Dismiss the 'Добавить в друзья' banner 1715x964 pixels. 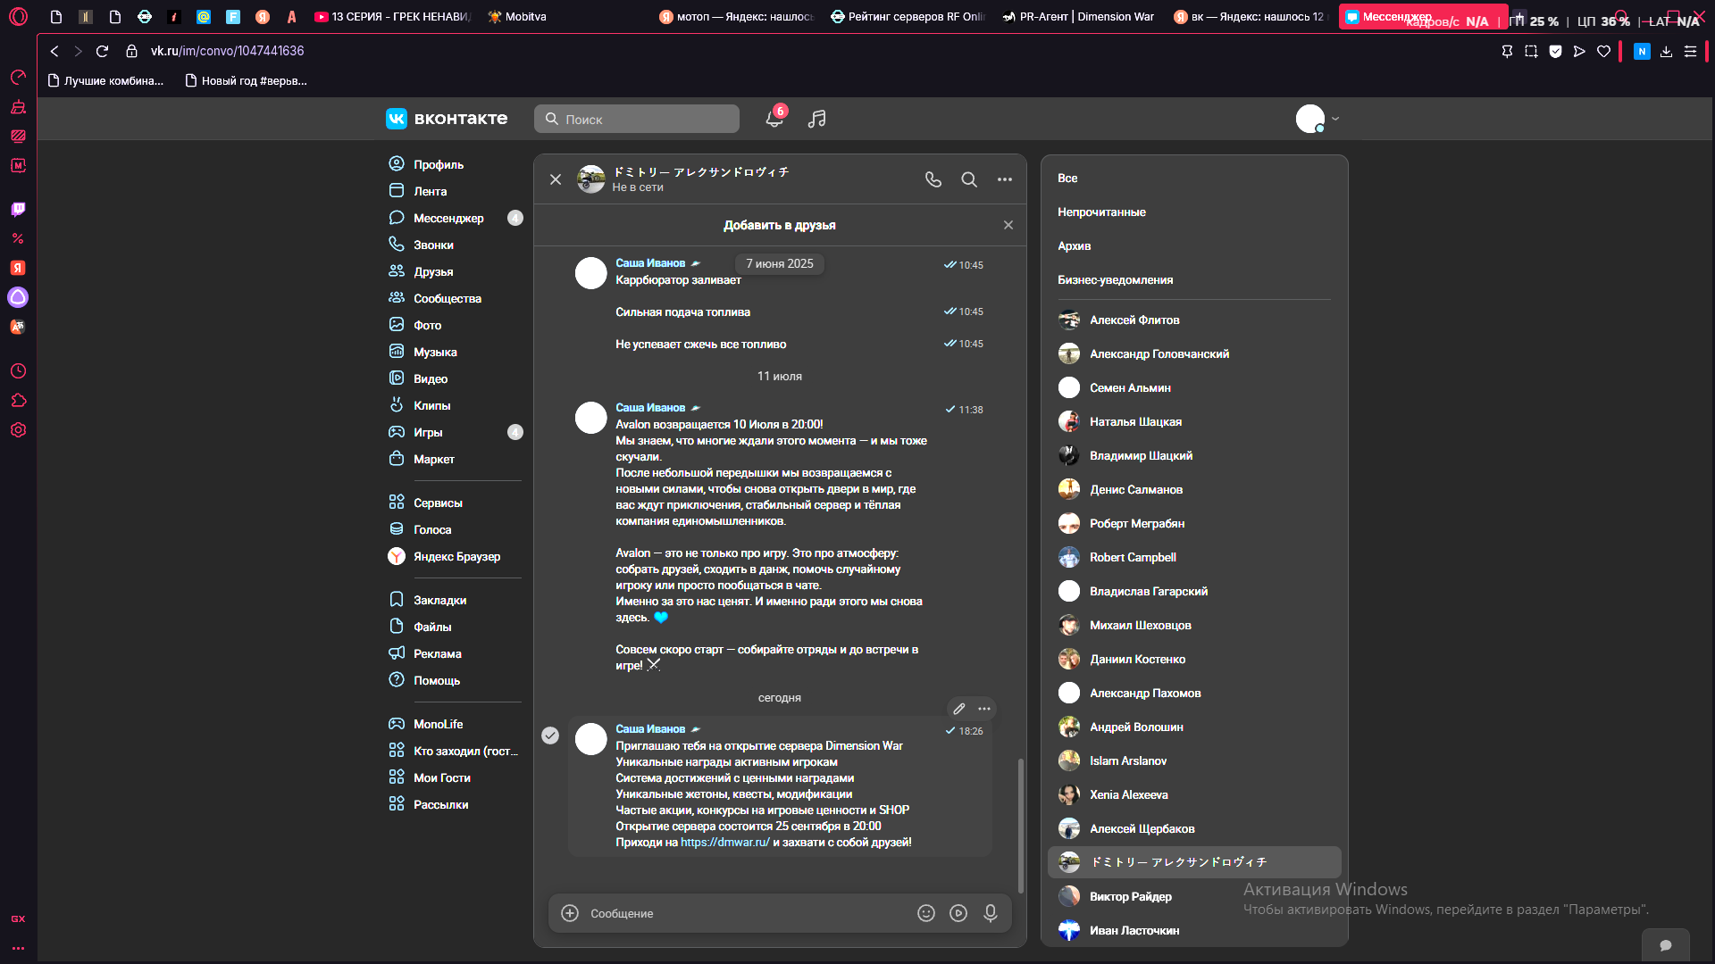1008,225
